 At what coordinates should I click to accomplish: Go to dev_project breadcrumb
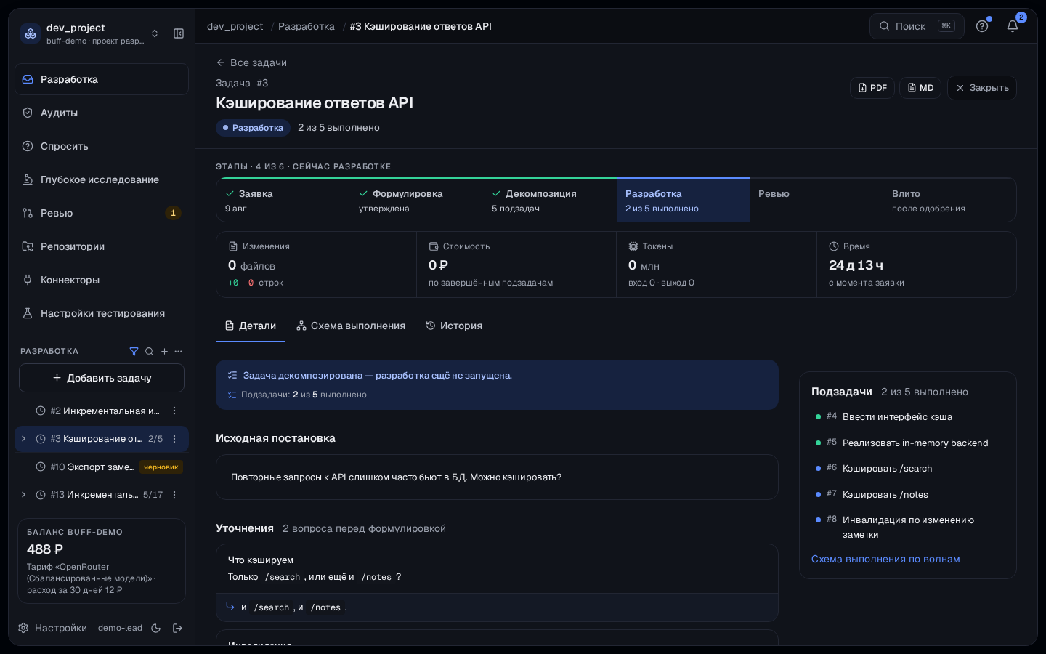pyautogui.click(x=235, y=26)
